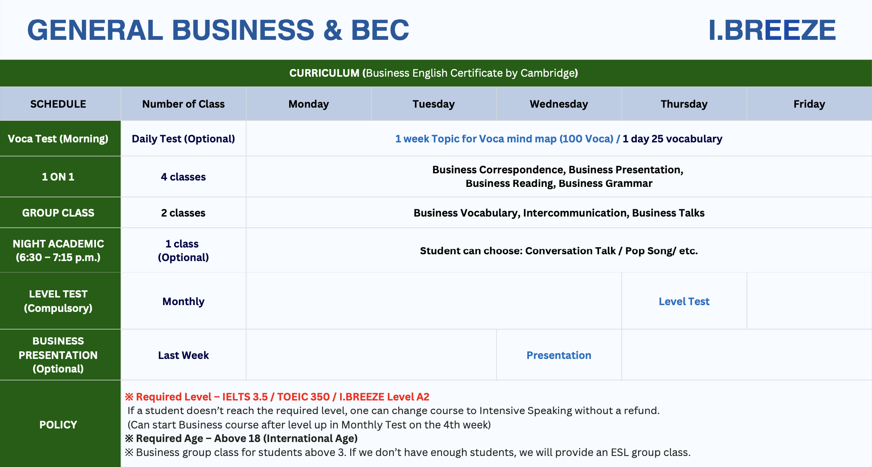The width and height of the screenshot is (872, 467).
Task: Select the Wednesday column header
Action: point(559,104)
